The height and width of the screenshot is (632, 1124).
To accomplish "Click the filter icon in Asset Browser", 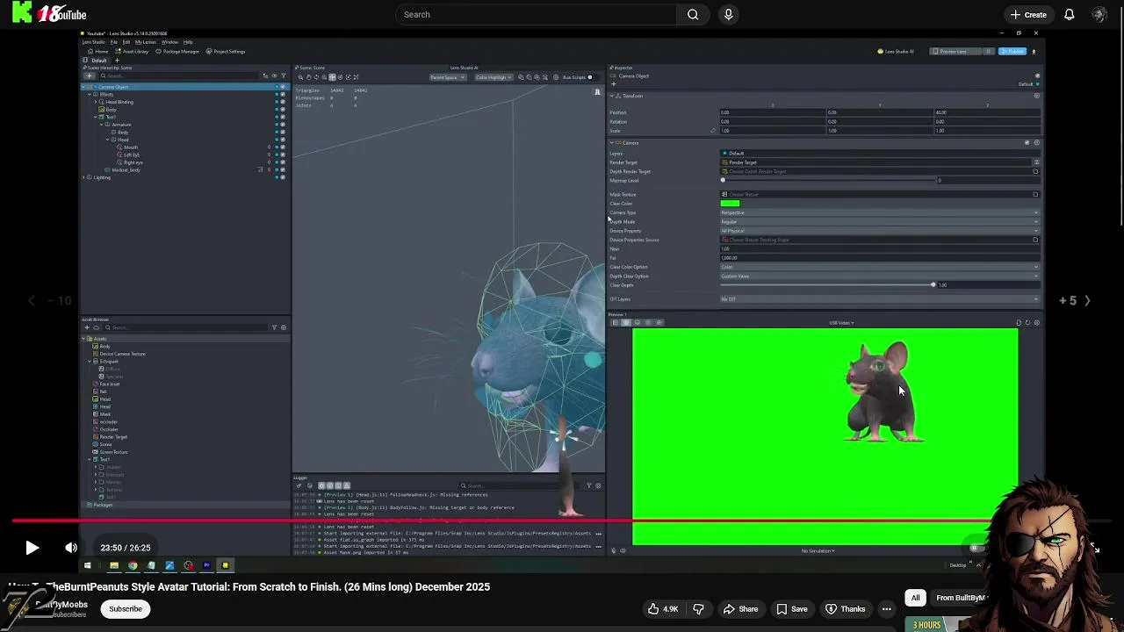I will 274,327.
